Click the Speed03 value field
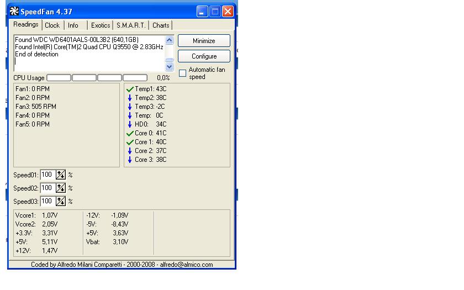 (x=48, y=201)
